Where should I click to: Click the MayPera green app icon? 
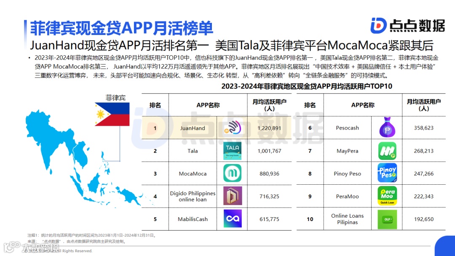pos(387,151)
